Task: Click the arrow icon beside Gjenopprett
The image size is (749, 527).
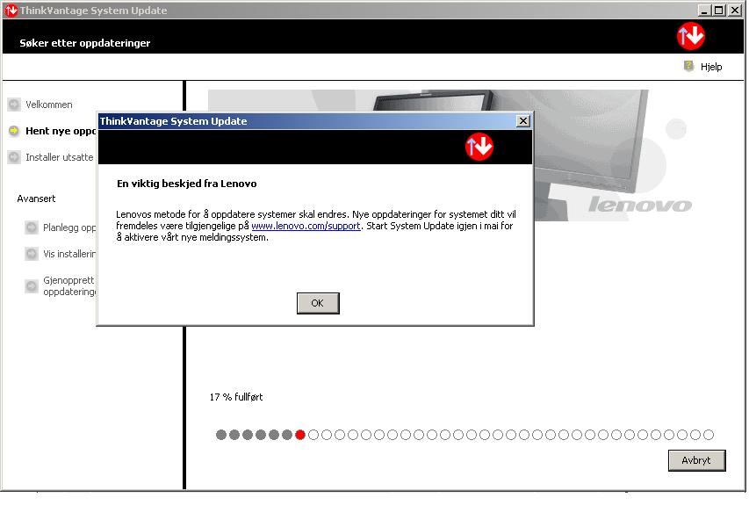Action: pyautogui.click(x=32, y=286)
